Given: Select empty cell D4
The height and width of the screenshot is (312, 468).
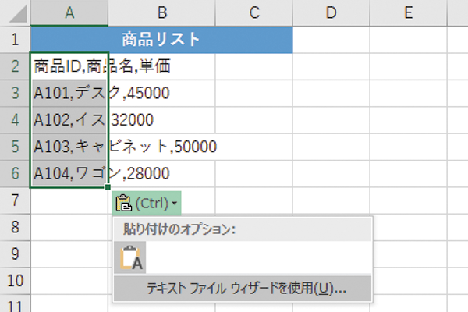Looking at the screenshot, I should coord(331,119).
